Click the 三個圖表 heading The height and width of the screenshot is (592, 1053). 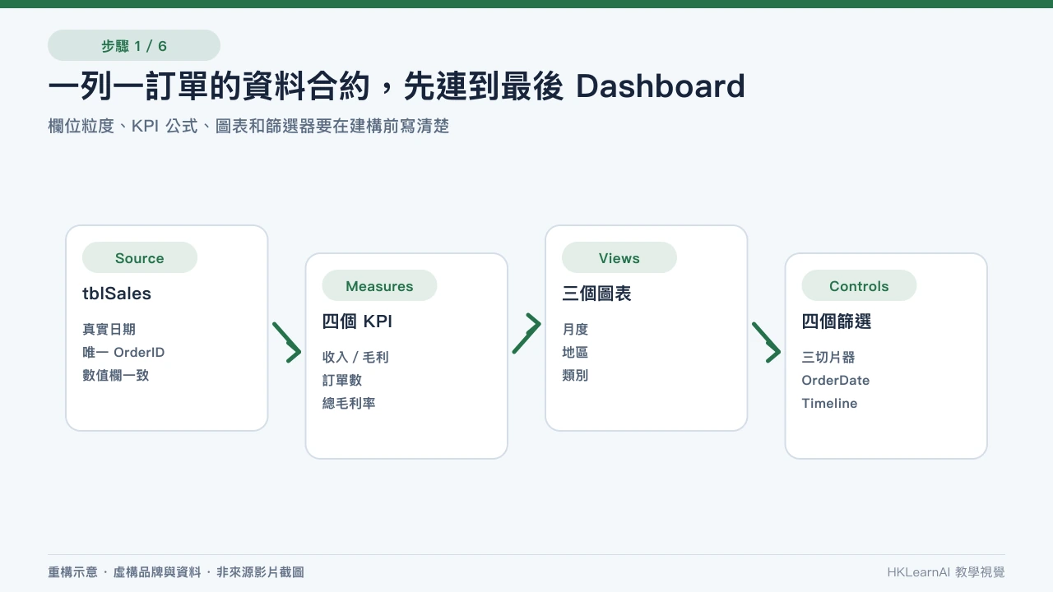[596, 294]
